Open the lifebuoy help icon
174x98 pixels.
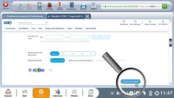tap(157, 93)
